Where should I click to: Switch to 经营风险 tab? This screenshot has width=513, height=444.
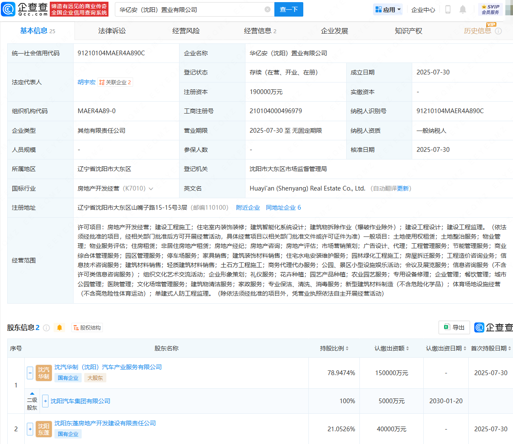coord(186,31)
